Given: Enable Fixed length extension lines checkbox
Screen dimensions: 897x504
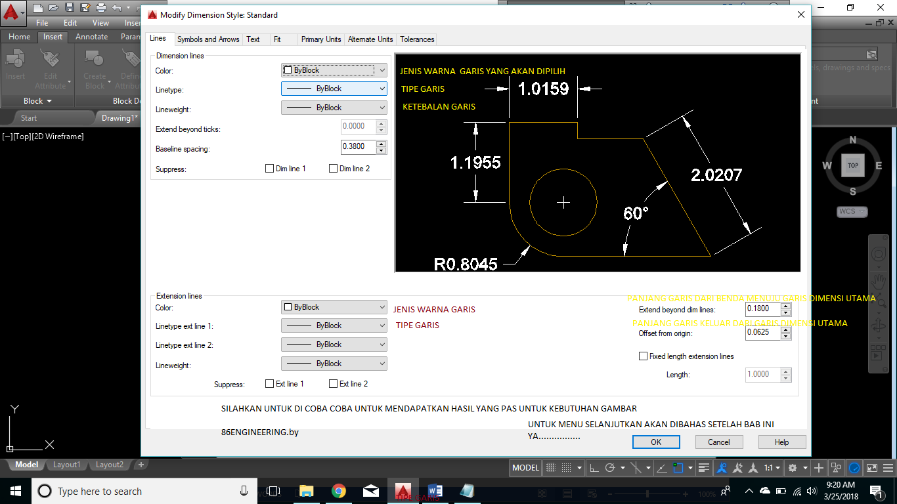Looking at the screenshot, I should click(x=643, y=356).
